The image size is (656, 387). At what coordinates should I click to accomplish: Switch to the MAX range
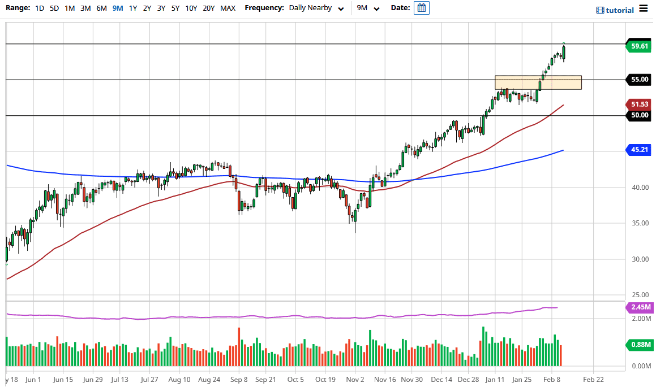[228, 8]
